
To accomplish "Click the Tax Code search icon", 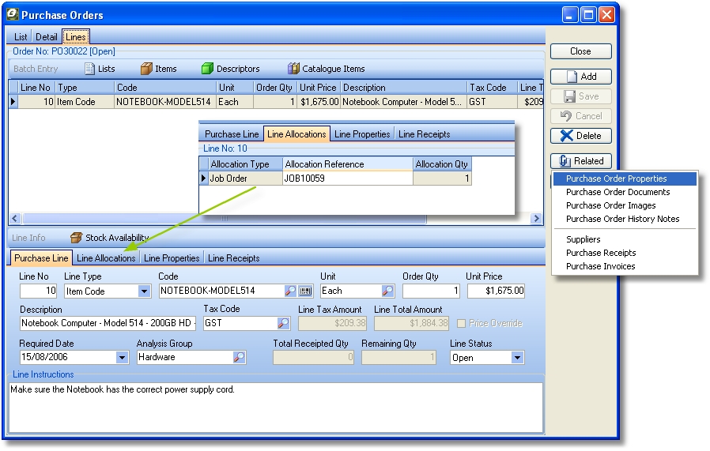I will (x=282, y=323).
